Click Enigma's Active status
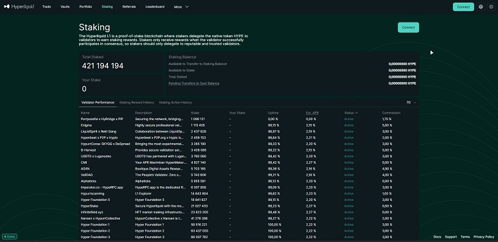This screenshot has height=242, width=498. point(349,125)
